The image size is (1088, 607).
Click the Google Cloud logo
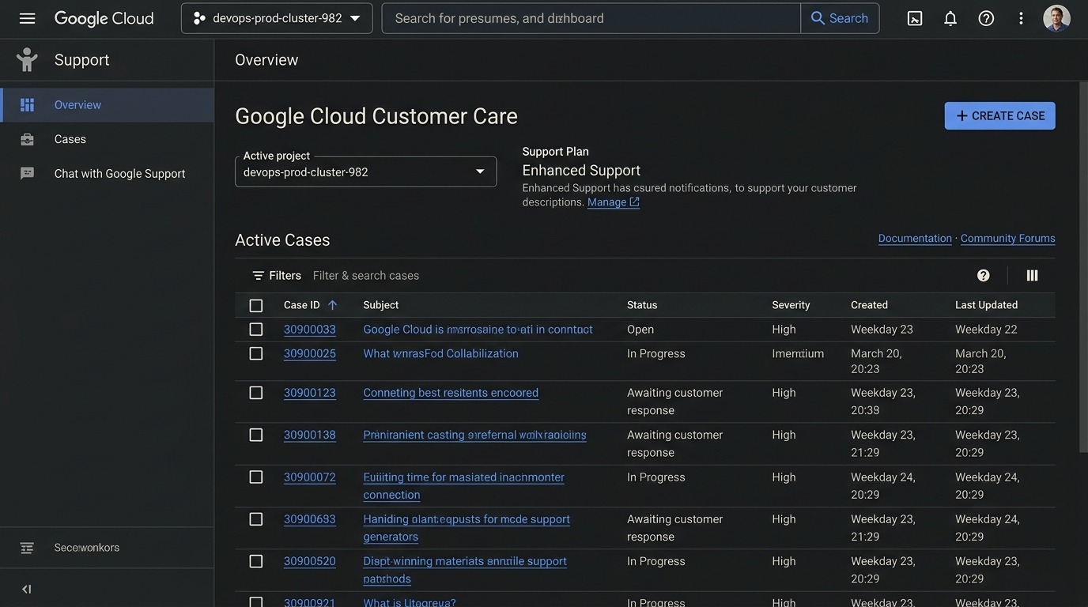point(104,18)
